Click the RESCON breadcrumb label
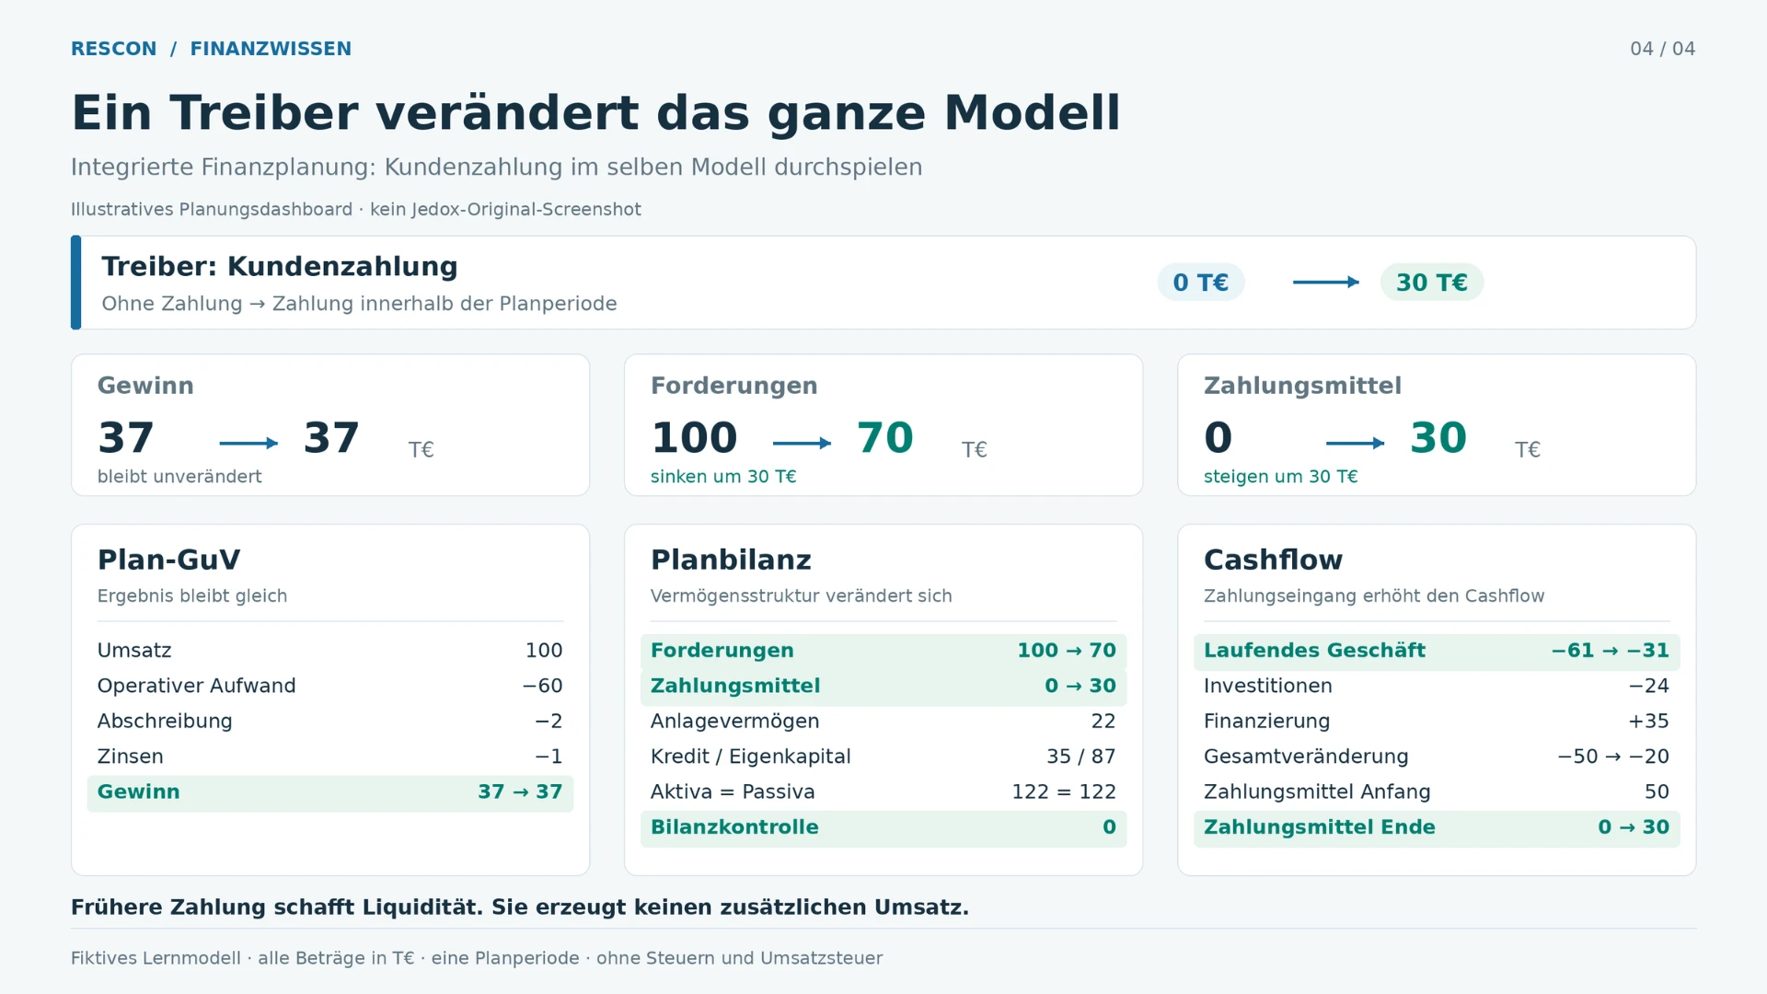 113,49
